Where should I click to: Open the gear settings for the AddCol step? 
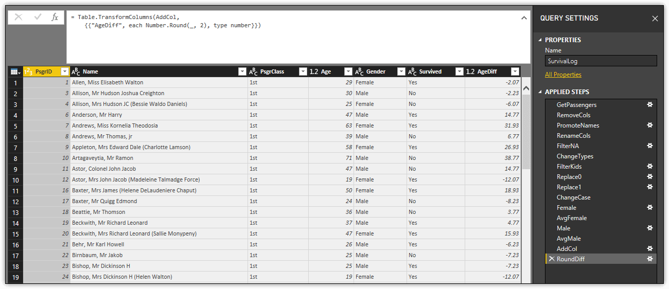point(649,248)
